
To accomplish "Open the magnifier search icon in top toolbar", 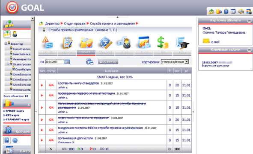I will pyautogui.click(x=241, y=12).
